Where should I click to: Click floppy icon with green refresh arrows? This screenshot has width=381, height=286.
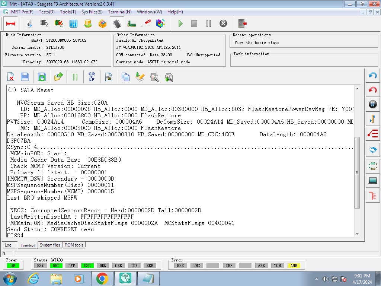point(42,77)
